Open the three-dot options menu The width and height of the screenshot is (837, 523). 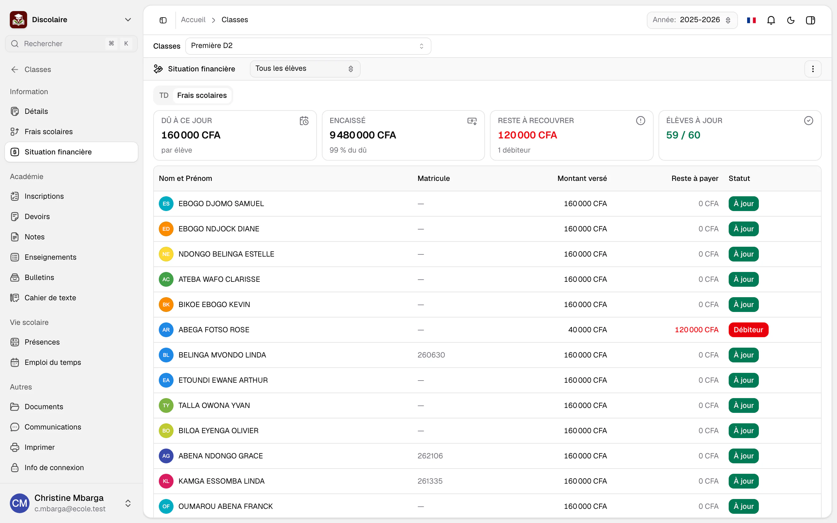click(x=813, y=69)
